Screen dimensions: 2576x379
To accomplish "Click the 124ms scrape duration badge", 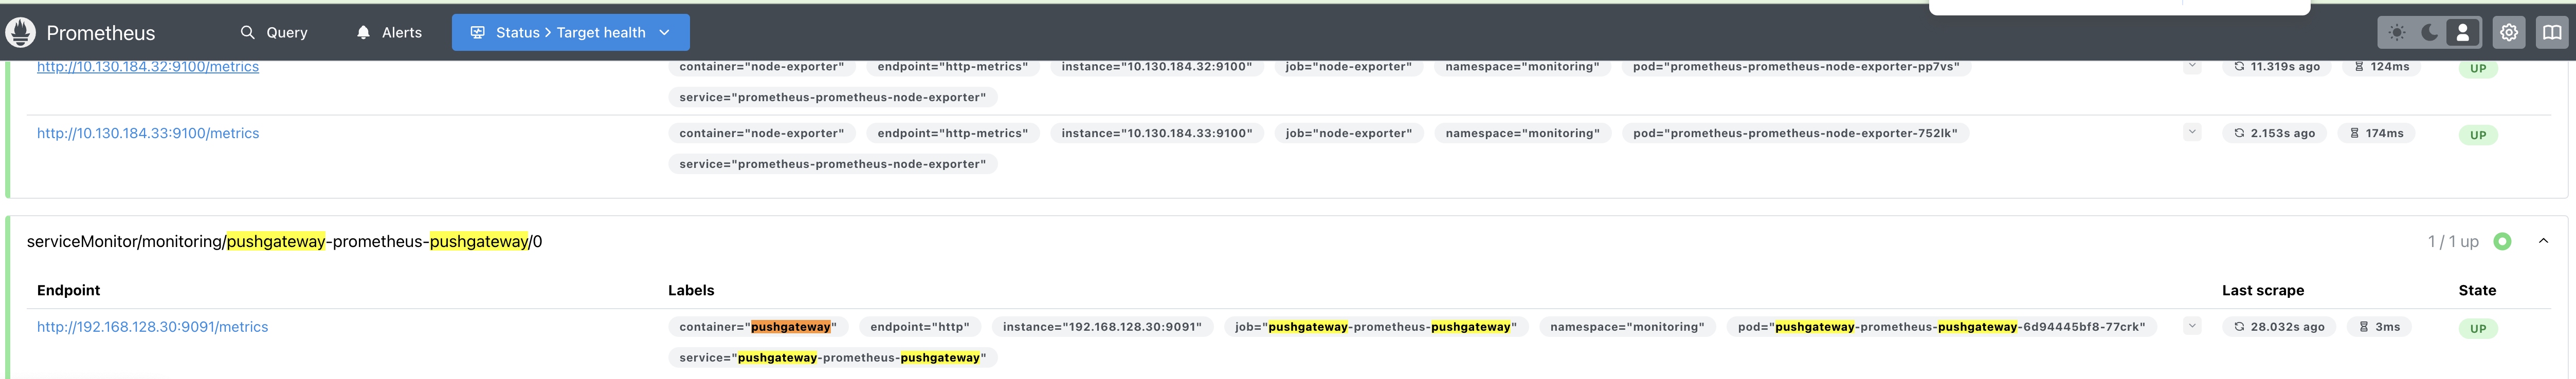I will click(2381, 66).
